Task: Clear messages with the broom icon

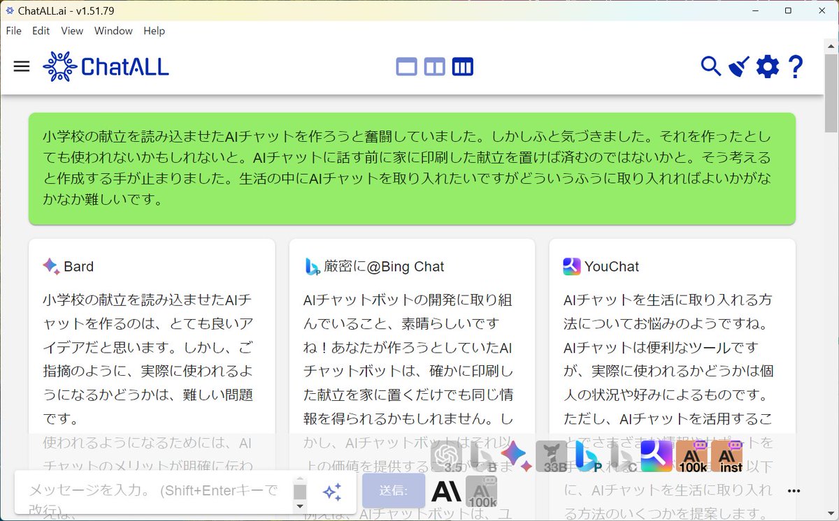Action: tap(739, 66)
